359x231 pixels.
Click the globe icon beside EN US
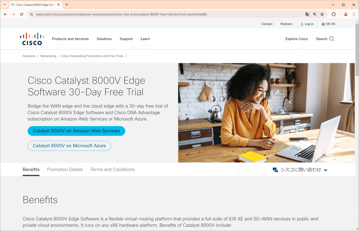[323, 24]
